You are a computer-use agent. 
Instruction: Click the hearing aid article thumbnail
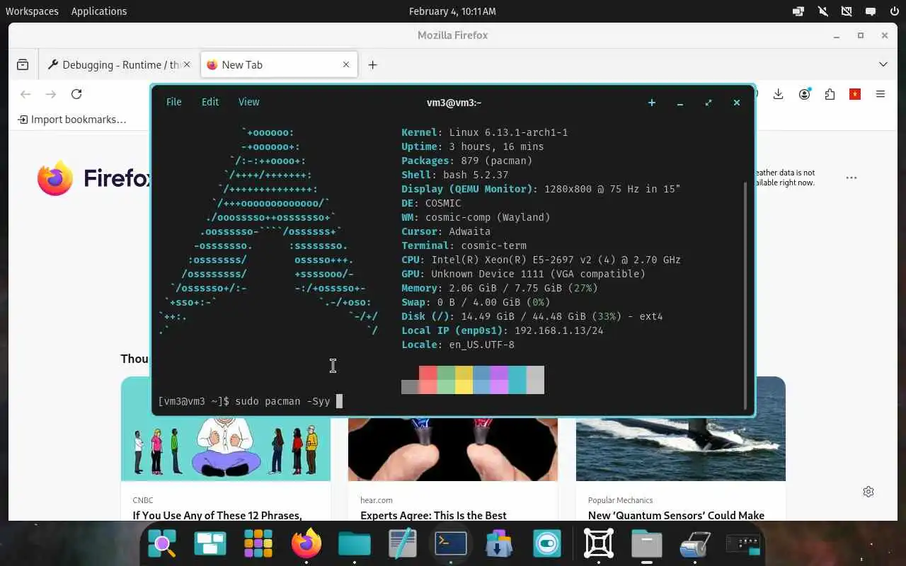453,449
